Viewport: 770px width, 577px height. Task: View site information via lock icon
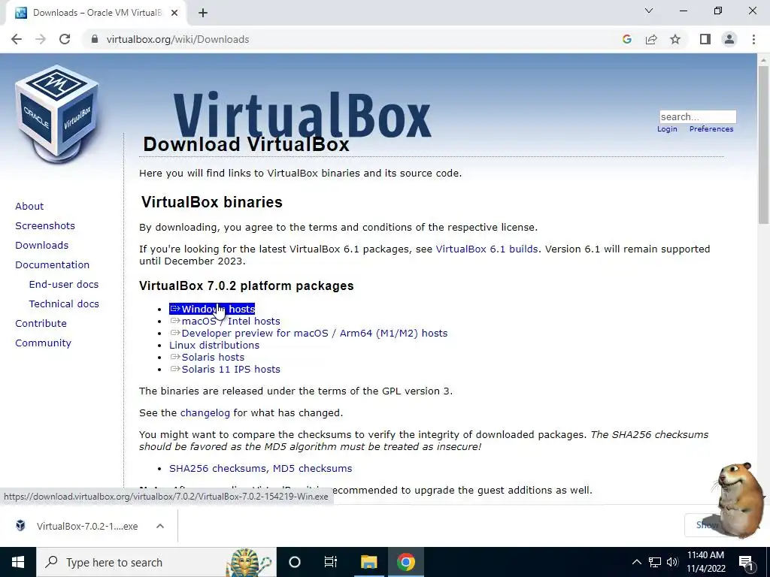coord(95,39)
